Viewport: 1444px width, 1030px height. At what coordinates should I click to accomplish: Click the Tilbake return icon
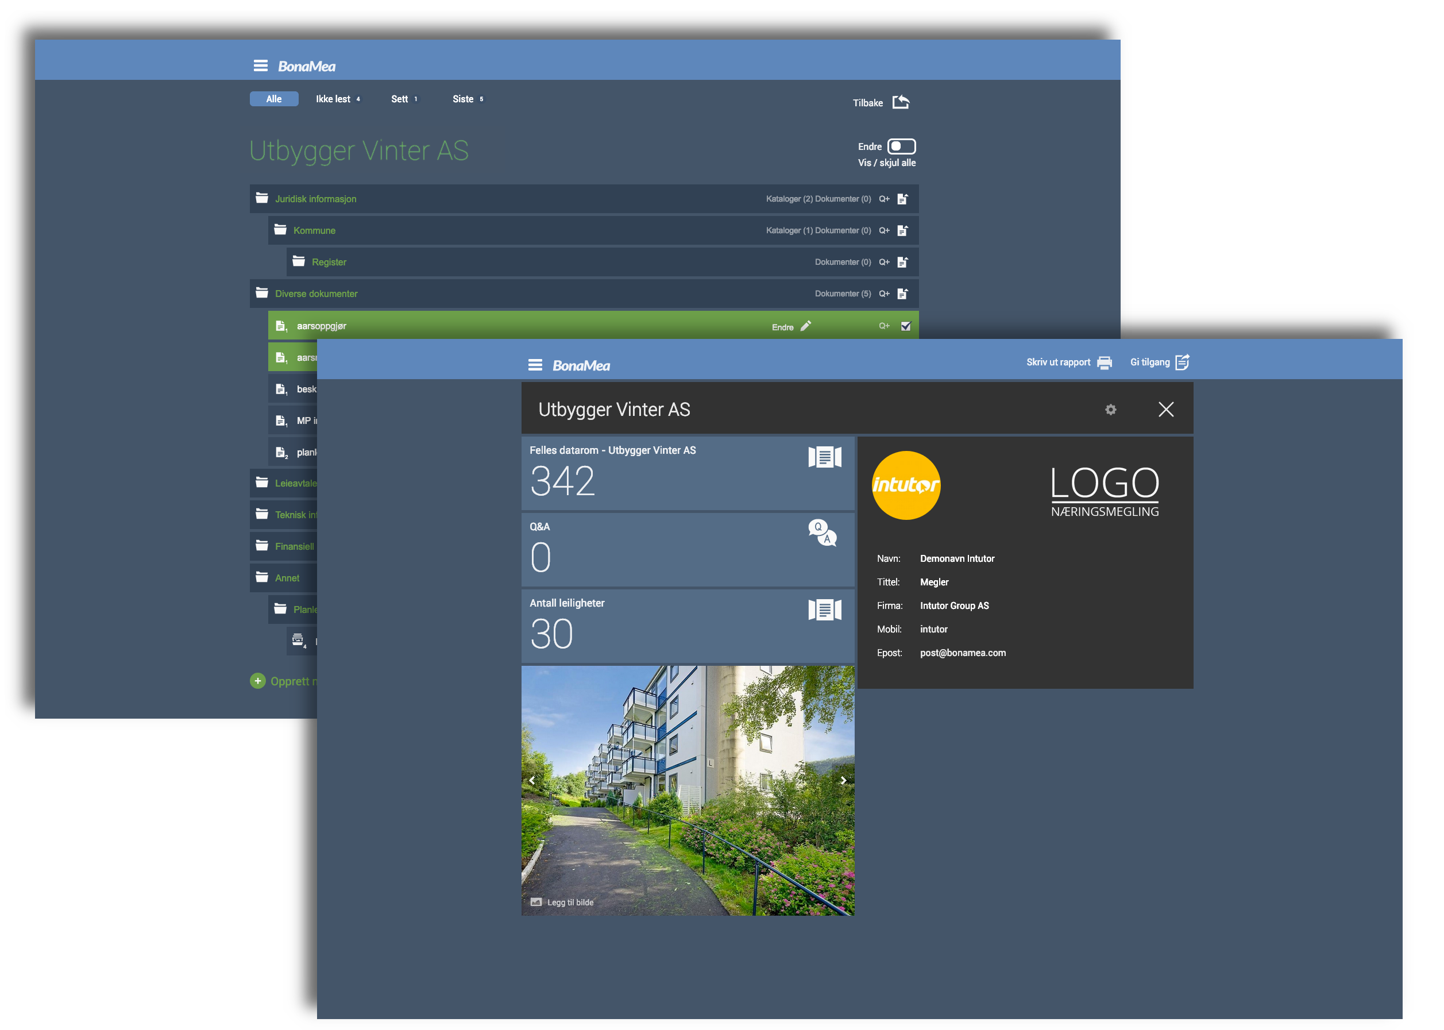[x=901, y=102]
